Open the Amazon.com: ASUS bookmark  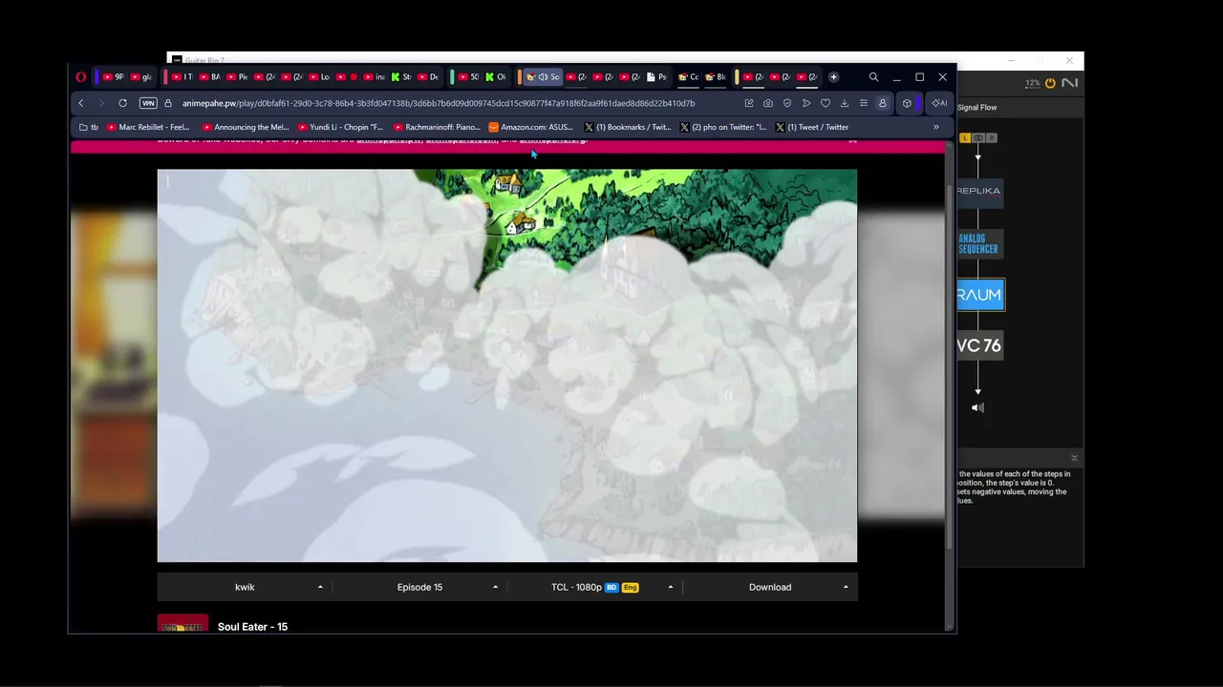pos(530,127)
